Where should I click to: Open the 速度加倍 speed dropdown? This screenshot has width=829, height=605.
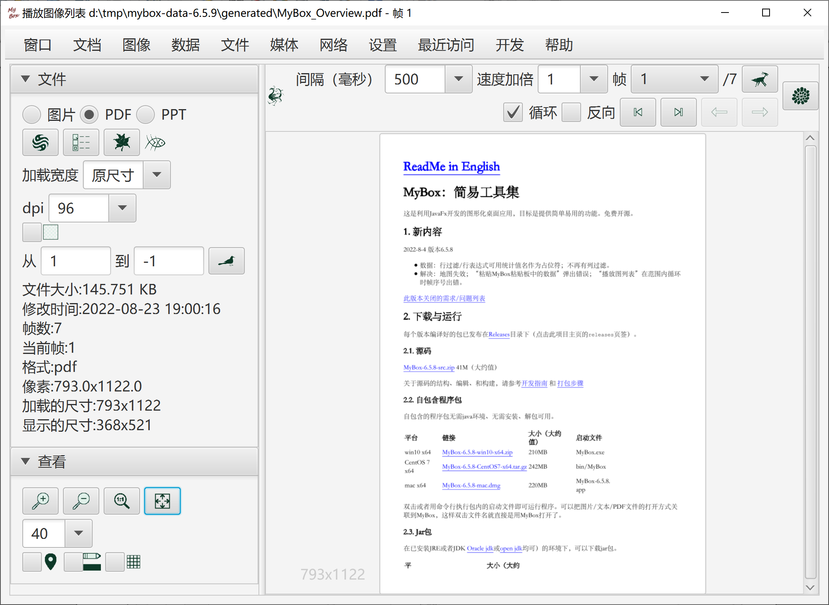point(594,79)
